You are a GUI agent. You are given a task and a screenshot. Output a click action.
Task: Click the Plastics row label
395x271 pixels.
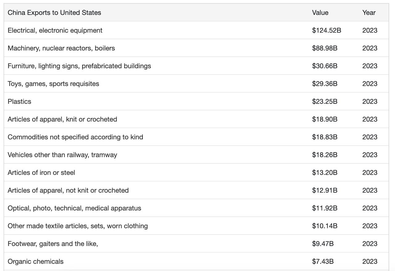click(x=19, y=101)
